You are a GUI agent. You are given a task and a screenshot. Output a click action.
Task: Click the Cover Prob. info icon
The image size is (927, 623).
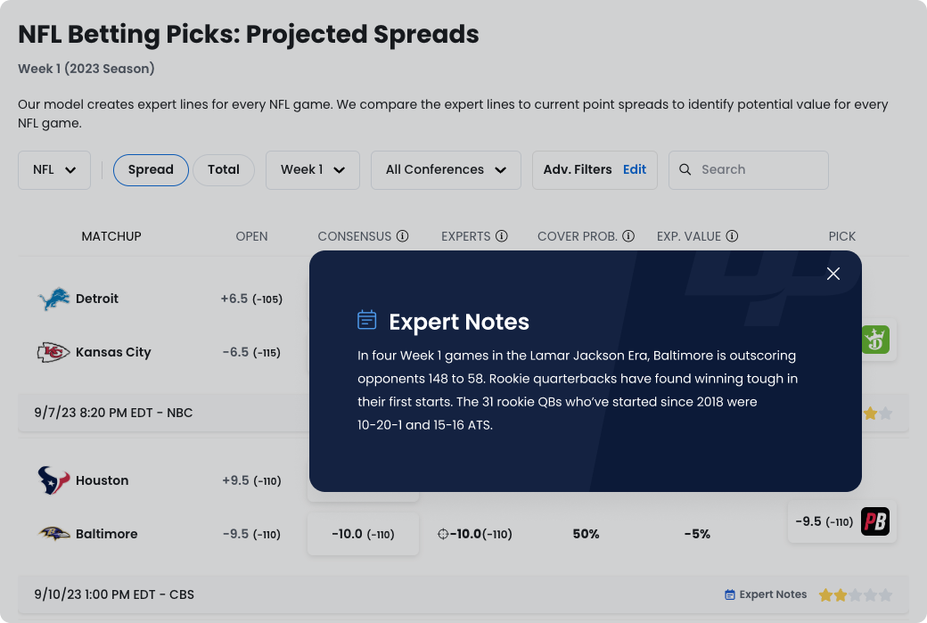click(628, 236)
